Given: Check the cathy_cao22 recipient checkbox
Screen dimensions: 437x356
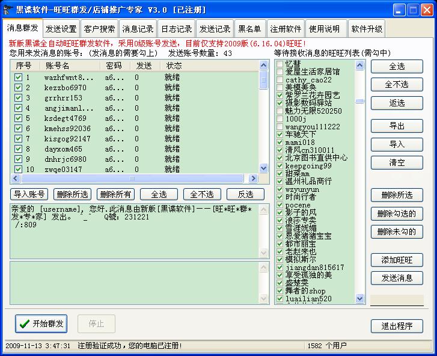Looking at the screenshot, I should click(x=280, y=80).
